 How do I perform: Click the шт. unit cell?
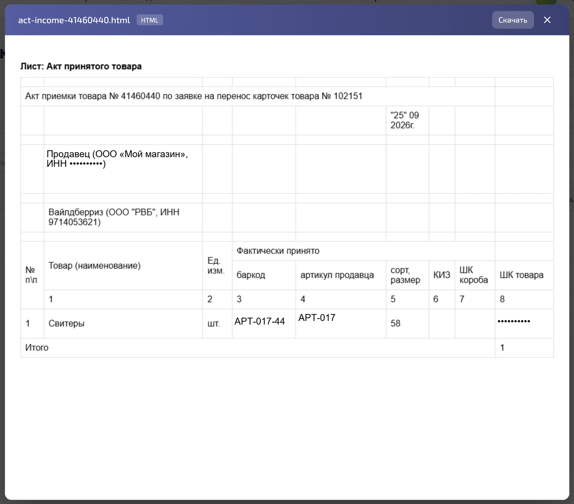tap(217, 323)
